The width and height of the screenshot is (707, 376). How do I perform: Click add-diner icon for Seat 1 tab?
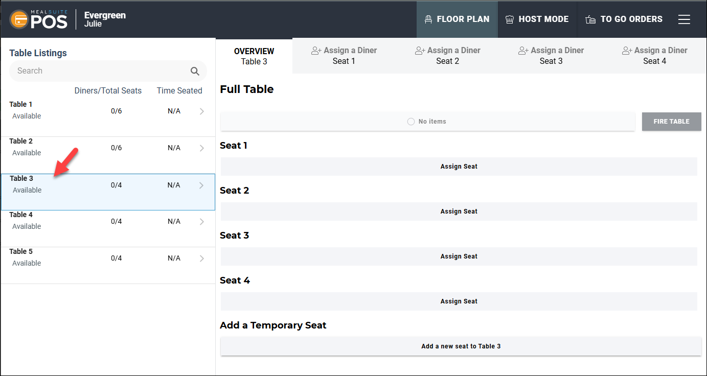[x=316, y=51]
